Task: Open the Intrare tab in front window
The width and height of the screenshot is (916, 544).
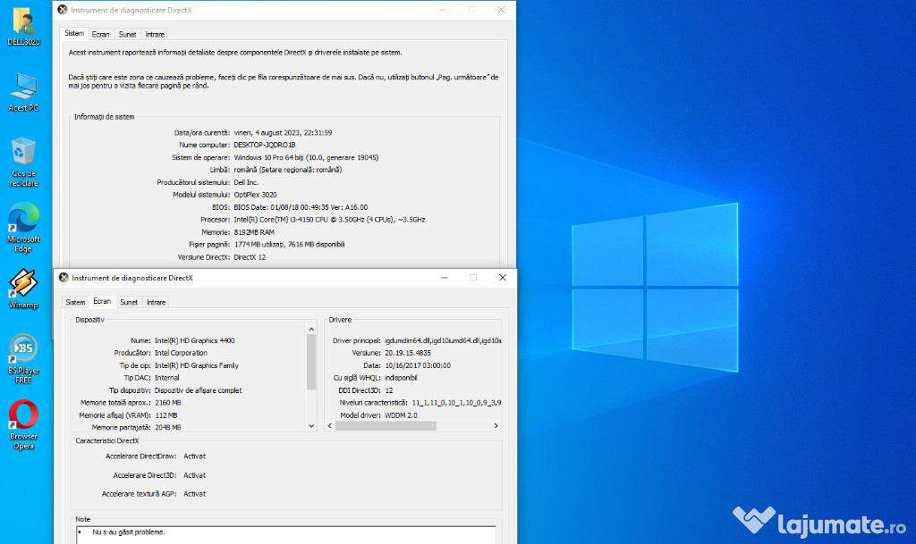Action: [x=156, y=302]
